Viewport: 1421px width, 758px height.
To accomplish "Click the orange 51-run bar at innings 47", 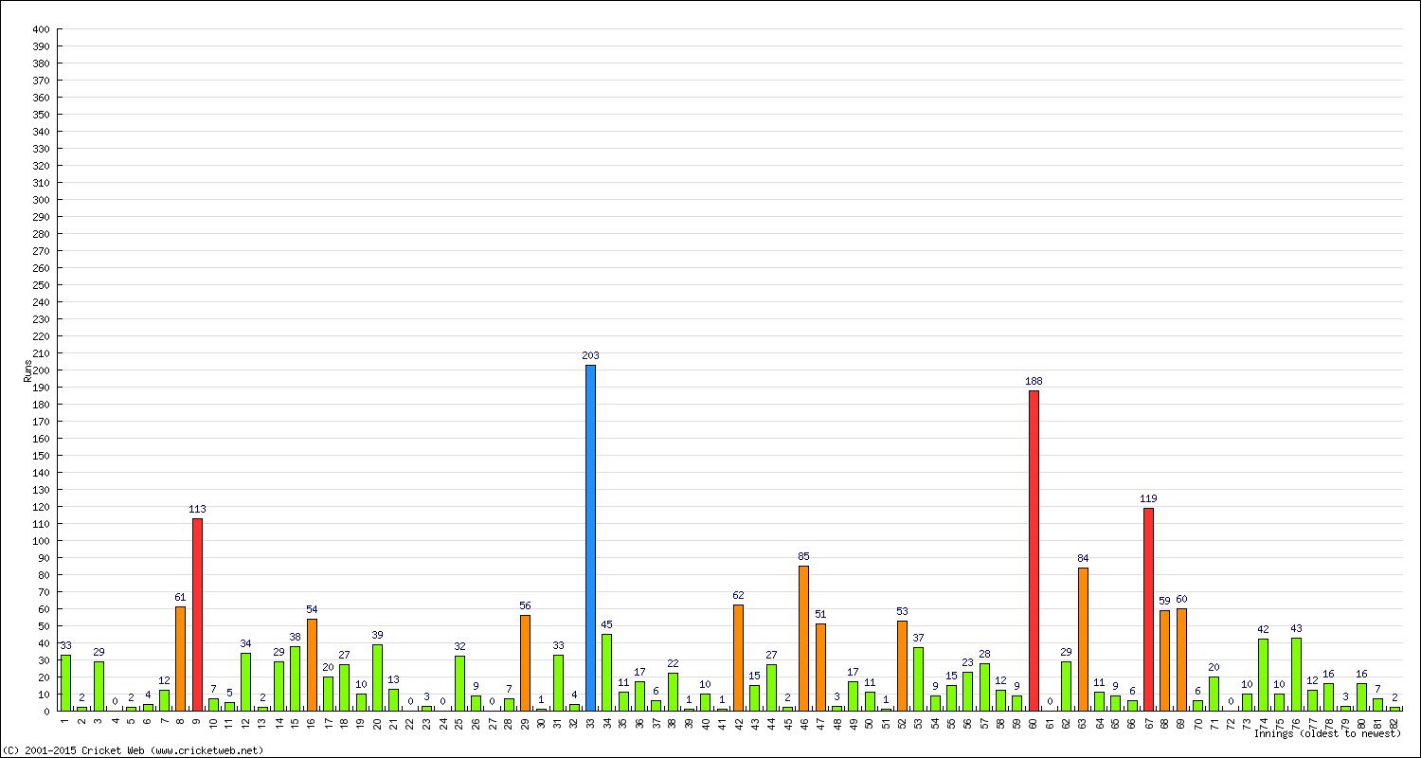I will click(820, 667).
